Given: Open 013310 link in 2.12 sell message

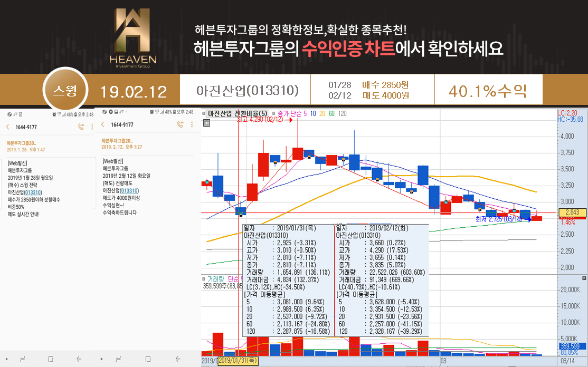Looking at the screenshot, I should [x=129, y=190].
